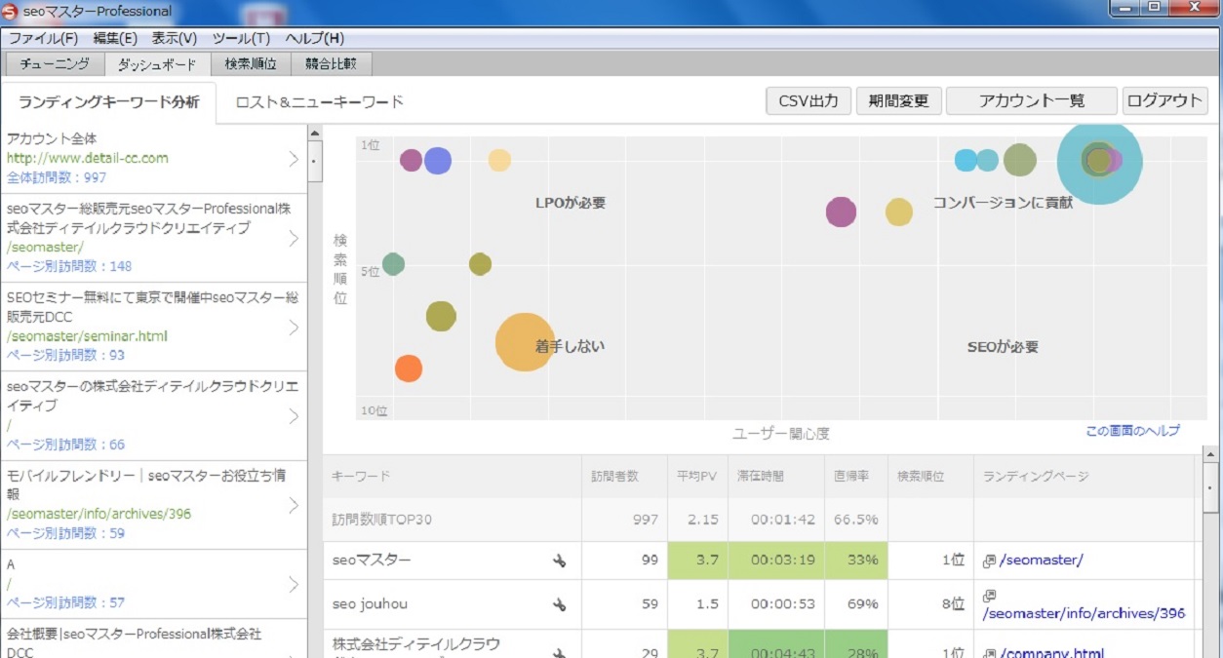Expand the モバイルフレンドリー page entry chevron

pos(293,505)
